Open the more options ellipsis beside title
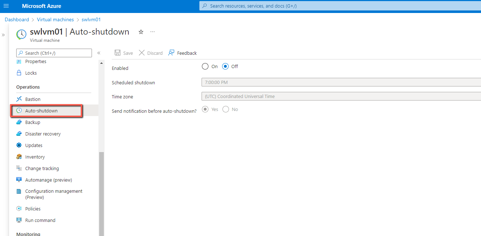 (x=153, y=32)
